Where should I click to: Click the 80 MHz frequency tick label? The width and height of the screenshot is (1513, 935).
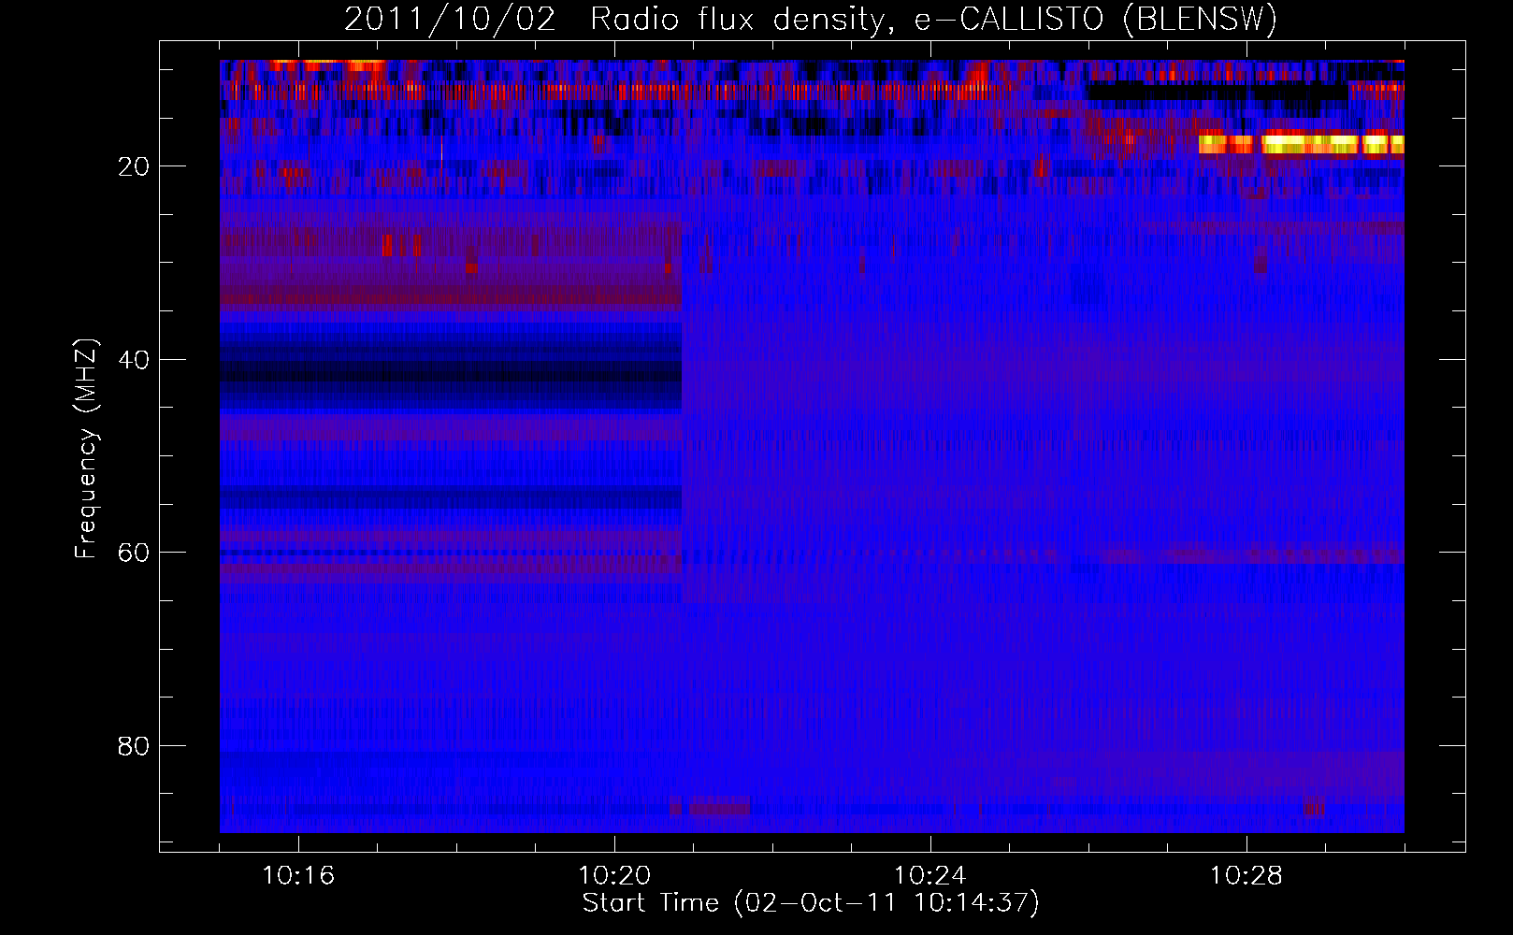click(x=134, y=746)
